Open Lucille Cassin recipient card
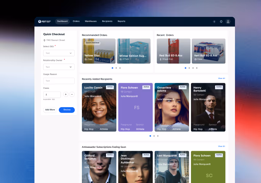The image size is (261, 183). point(99,107)
